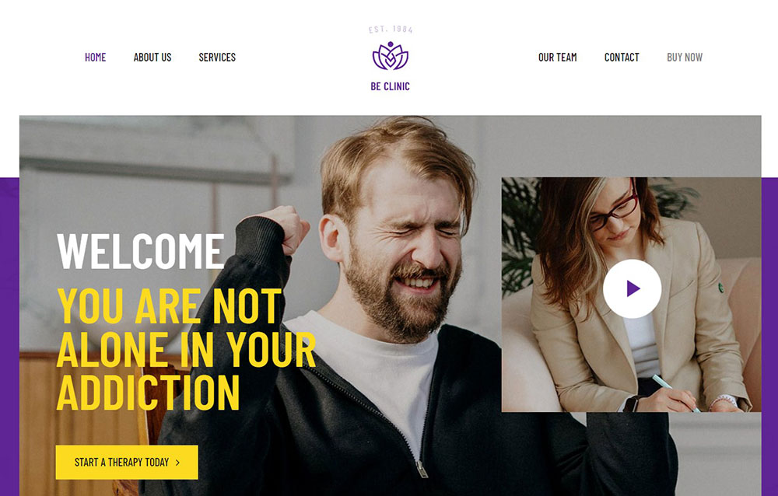Image resolution: width=778 pixels, height=496 pixels.
Task: Click the white circle around play icon
Action: tap(632, 288)
